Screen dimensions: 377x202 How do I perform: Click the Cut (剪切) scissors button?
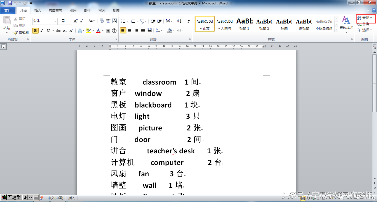click(20, 19)
